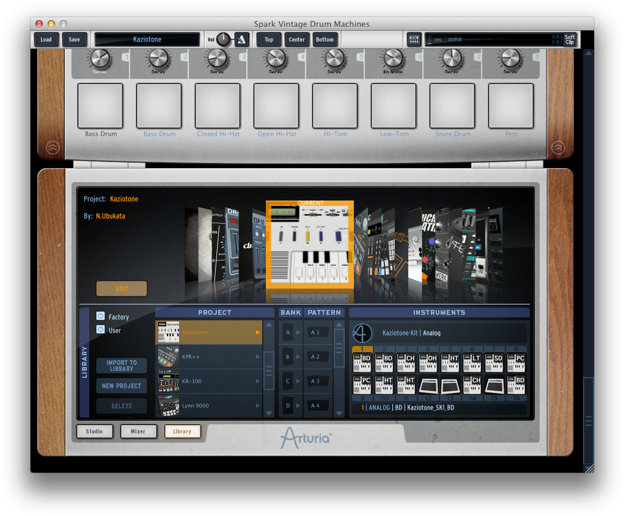
Task: Open the Studio tab
Action: tap(94, 431)
